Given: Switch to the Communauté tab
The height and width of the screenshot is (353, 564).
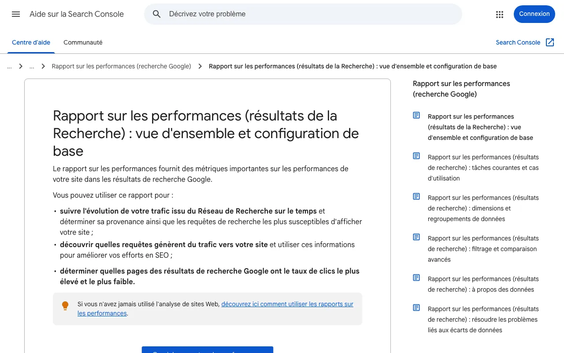Looking at the screenshot, I should tap(83, 42).
